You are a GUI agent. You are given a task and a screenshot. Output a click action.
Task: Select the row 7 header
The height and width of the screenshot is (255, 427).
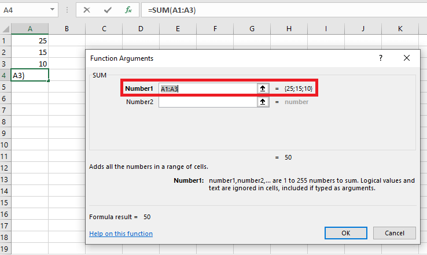click(5, 110)
